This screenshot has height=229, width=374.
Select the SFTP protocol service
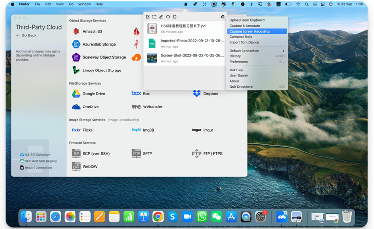142,154
